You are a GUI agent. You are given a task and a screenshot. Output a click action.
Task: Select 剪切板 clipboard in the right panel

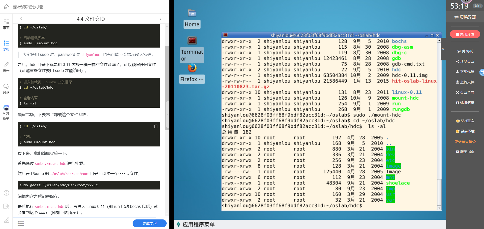click(x=465, y=51)
